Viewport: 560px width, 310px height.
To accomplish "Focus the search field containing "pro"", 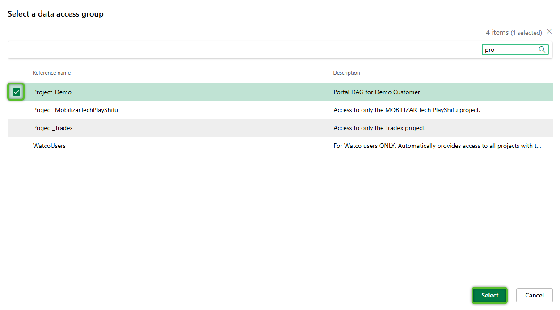I will click(x=509, y=50).
